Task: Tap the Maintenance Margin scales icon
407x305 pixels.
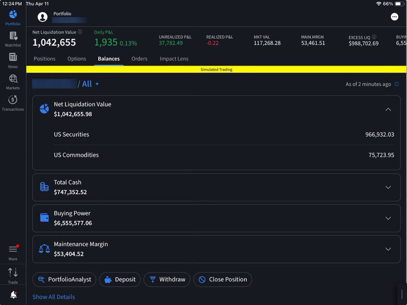Action: (x=44, y=249)
